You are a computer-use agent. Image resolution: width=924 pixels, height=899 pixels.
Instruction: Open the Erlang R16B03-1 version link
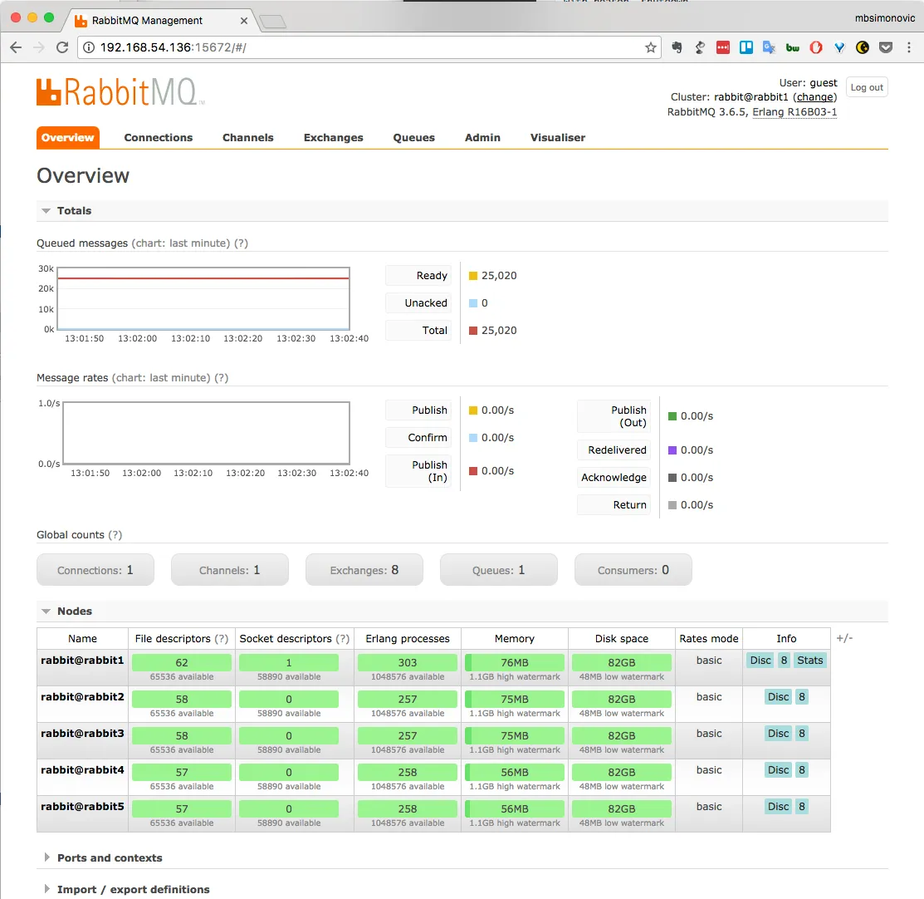[794, 112]
